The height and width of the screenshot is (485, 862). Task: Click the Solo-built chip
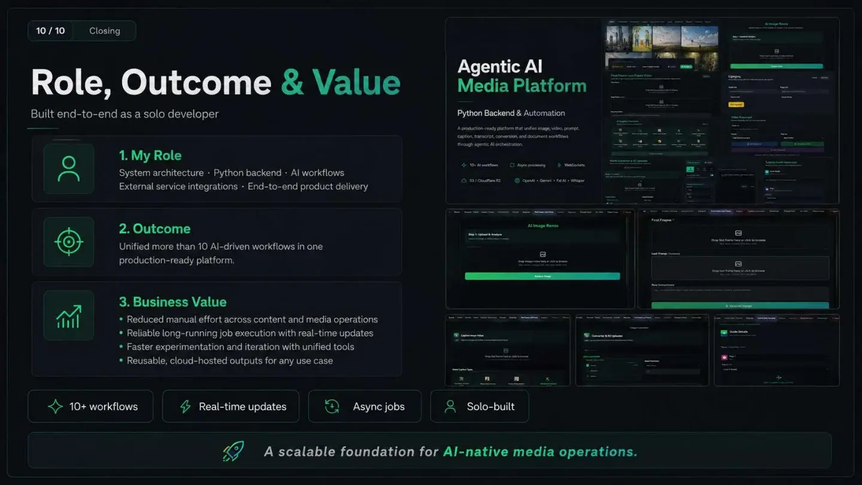(x=479, y=407)
